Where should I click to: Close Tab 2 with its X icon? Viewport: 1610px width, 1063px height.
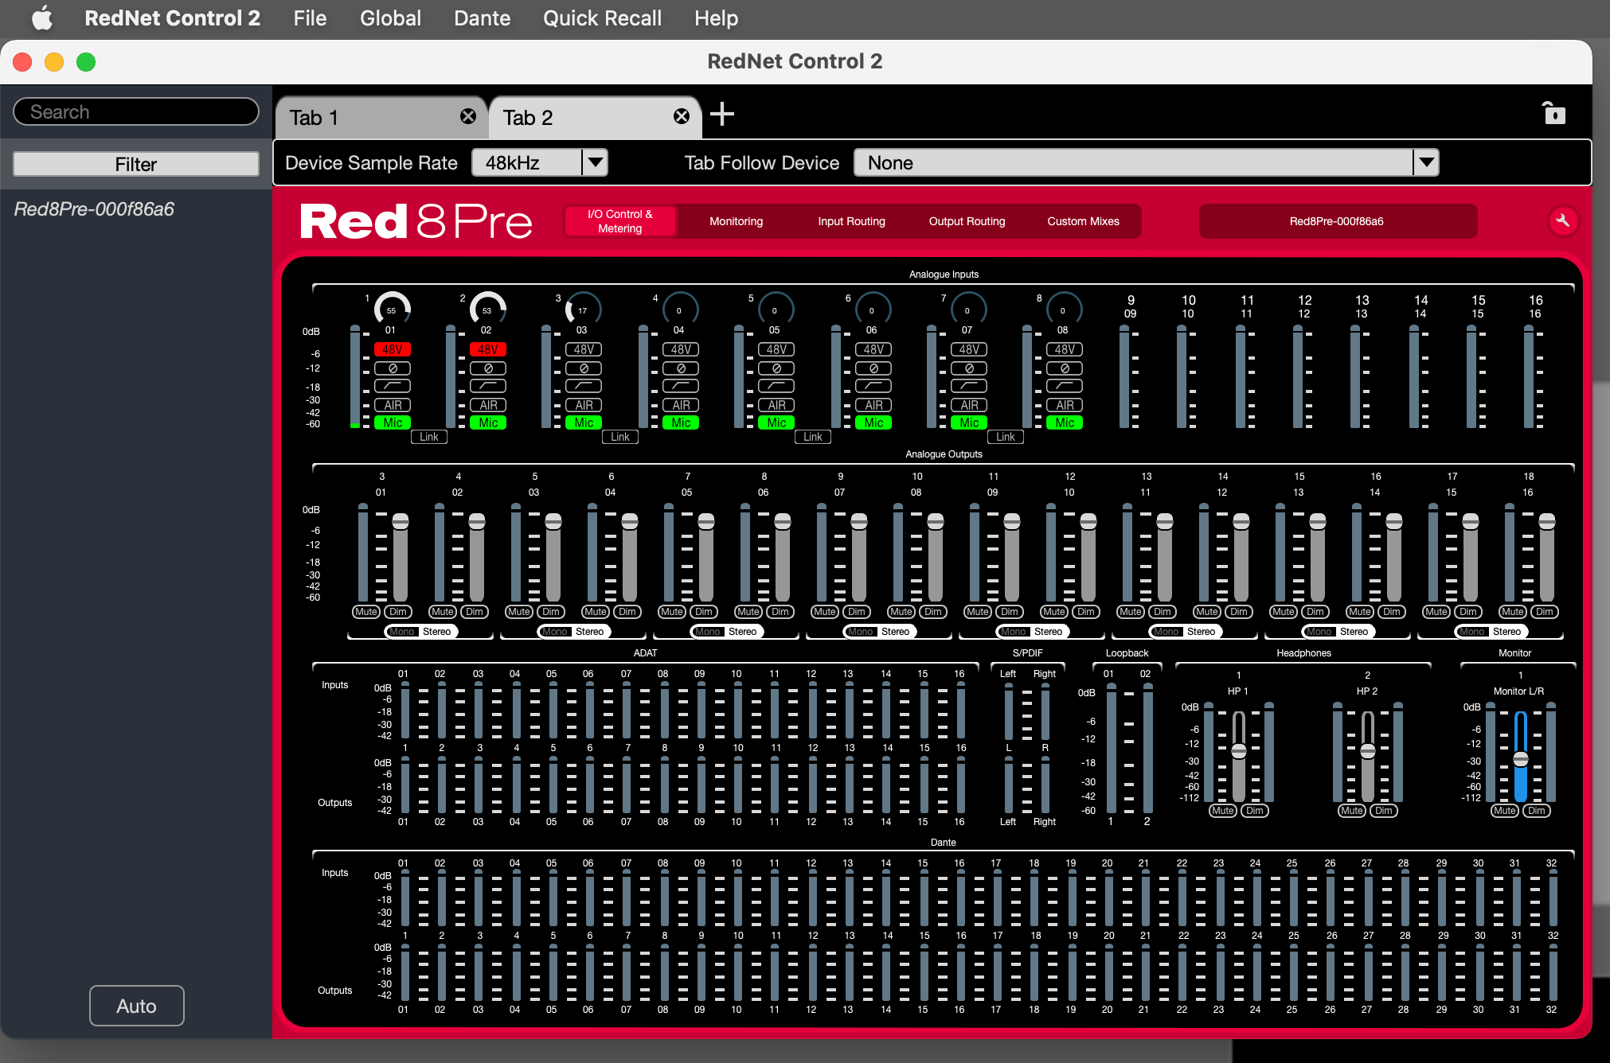[x=682, y=116]
